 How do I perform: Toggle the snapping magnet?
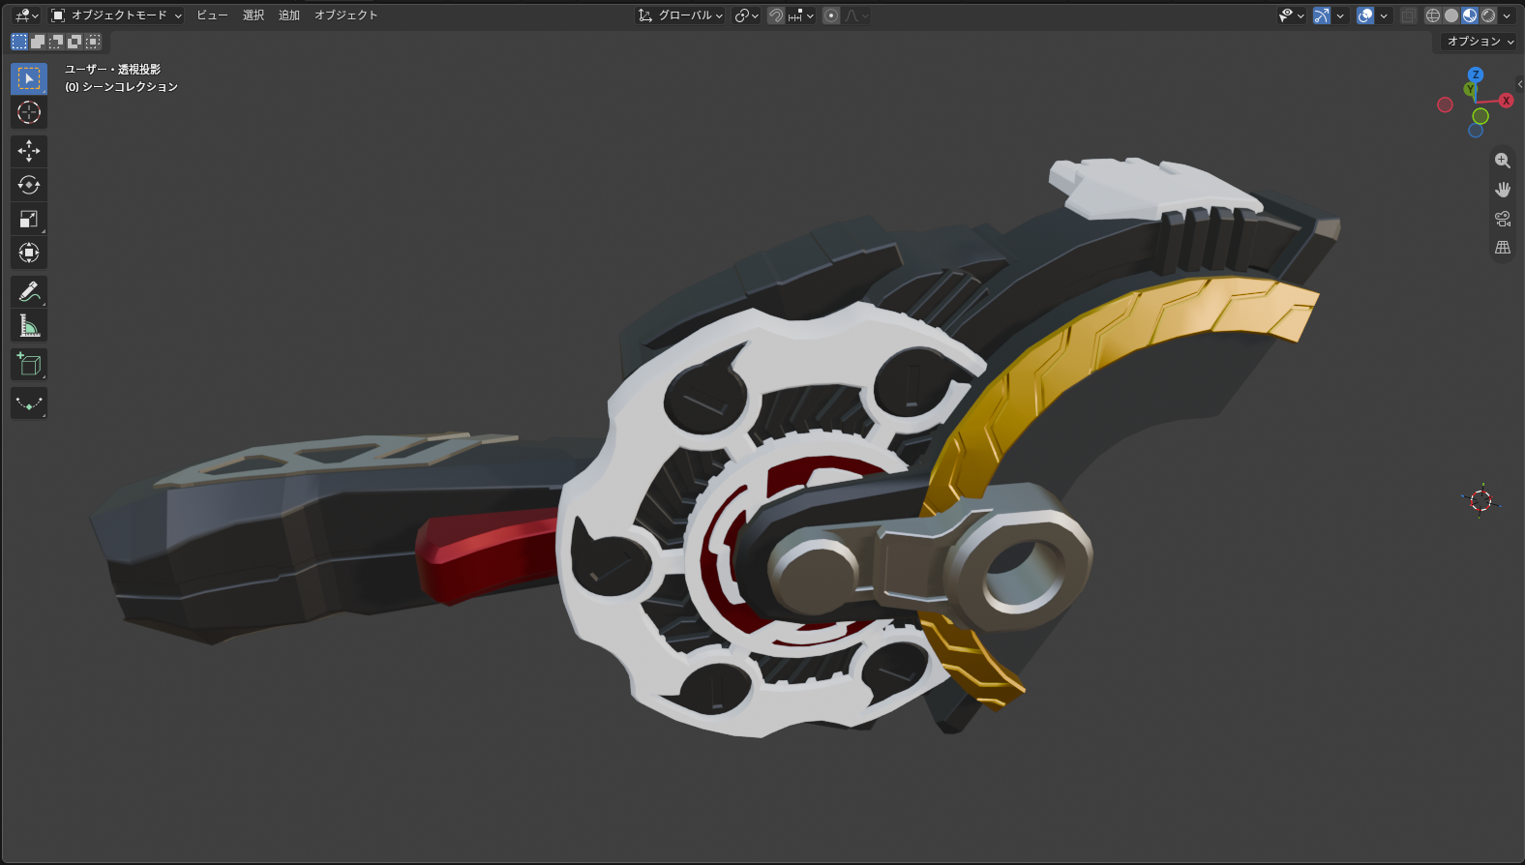tap(776, 15)
